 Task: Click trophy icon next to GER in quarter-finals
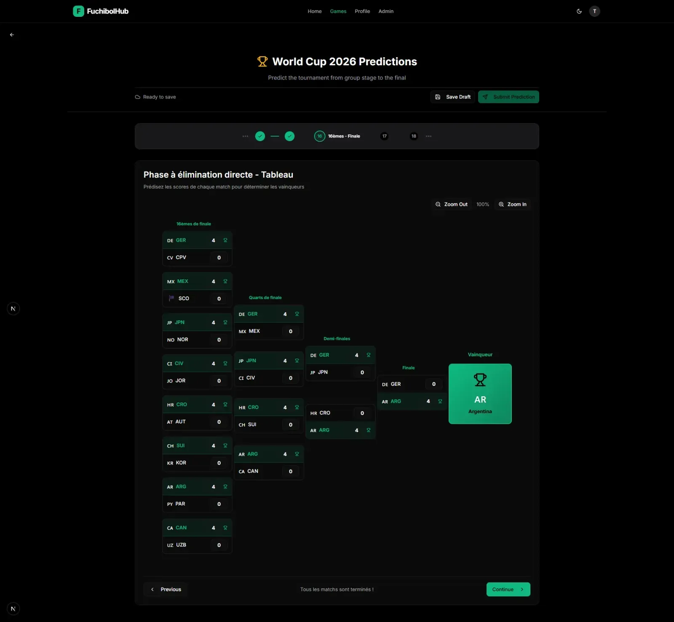point(297,314)
